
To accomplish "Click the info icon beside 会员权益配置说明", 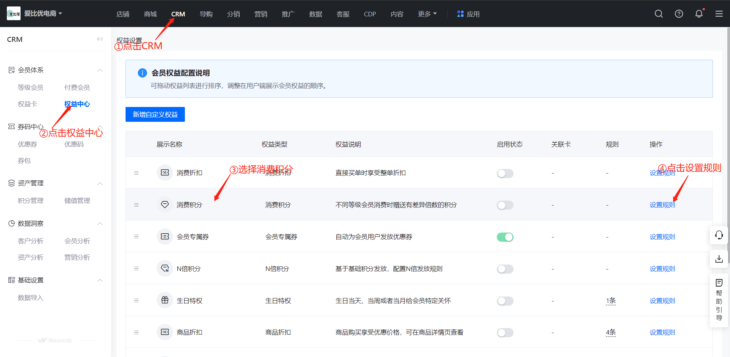I will (x=142, y=73).
